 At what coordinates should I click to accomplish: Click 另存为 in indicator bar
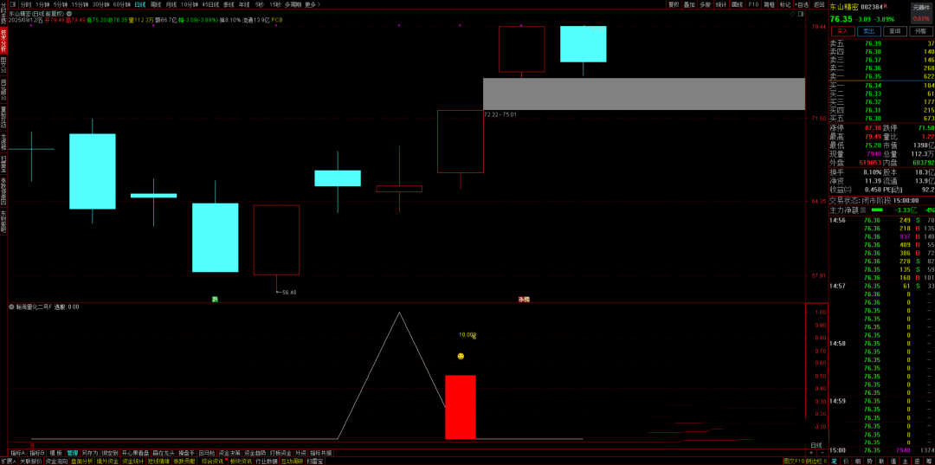pyautogui.click(x=90, y=453)
